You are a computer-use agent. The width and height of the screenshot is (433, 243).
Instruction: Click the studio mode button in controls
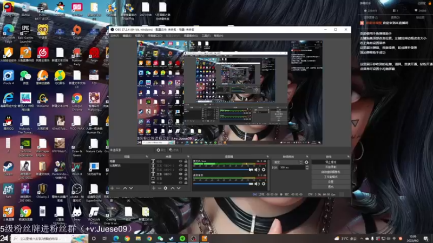point(331,177)
